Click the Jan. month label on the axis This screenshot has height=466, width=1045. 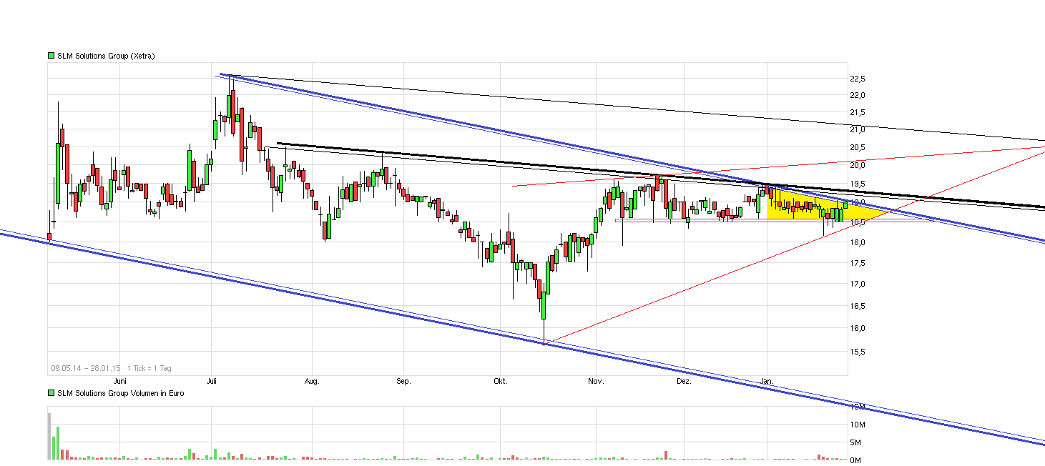click(767, 382)
